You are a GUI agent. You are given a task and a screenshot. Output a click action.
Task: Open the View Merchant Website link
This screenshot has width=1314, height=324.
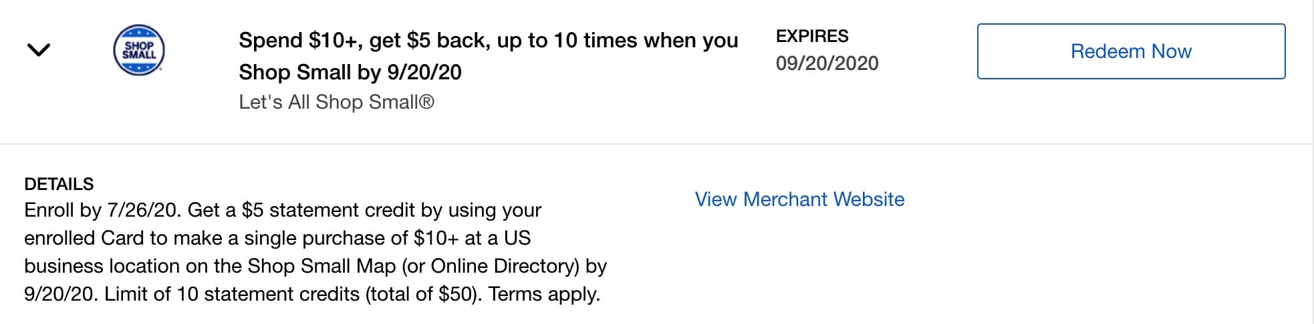click(799, 199)
